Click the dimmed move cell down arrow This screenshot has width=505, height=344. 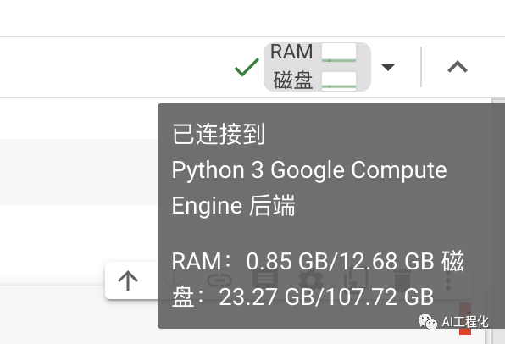click(x=174, y=280)
